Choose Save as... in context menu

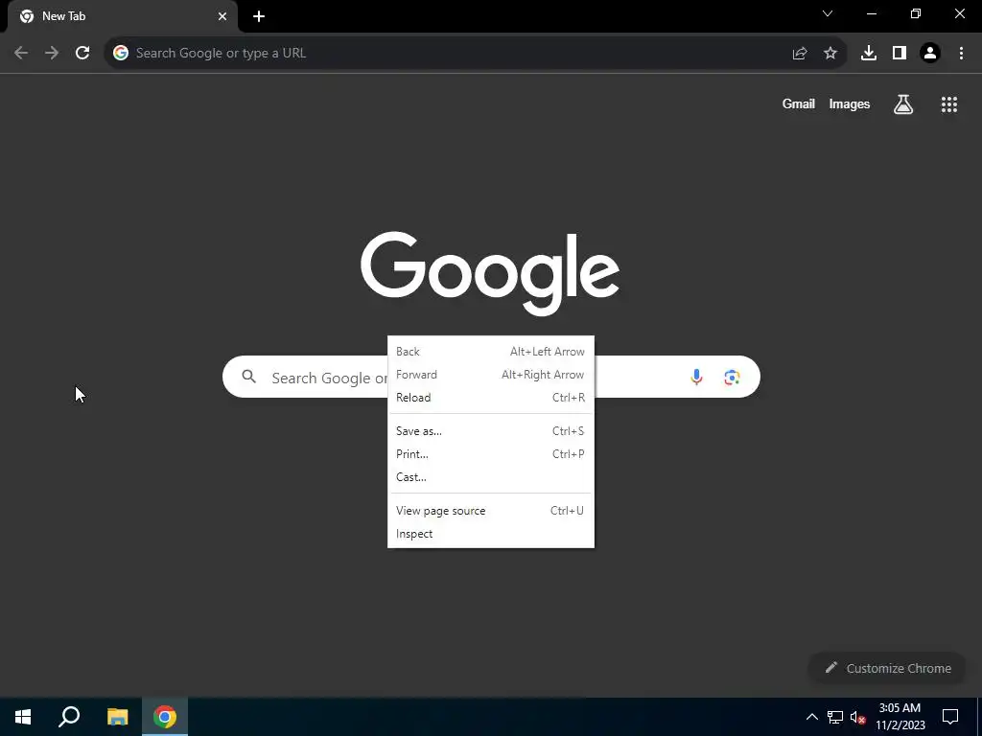click(x=490, y=431)
